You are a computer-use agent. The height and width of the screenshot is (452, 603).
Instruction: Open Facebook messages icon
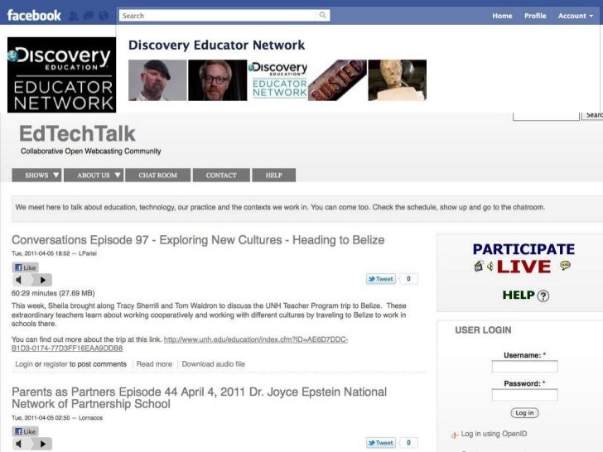(89, 16)
